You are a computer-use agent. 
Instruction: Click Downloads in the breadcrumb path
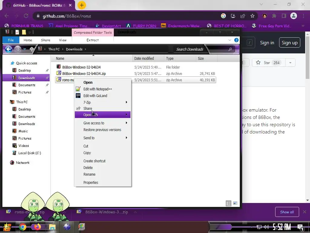[74, 49]
